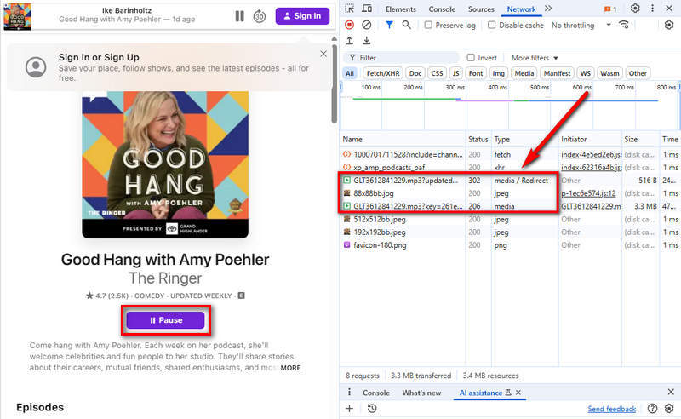Click the issues counter flag icon
The width and height of the screenshot is (681, 419).
[x=609, y=9]
